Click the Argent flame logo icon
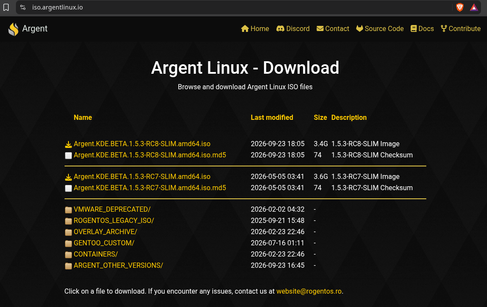487x307 pixels. [13, 29]
